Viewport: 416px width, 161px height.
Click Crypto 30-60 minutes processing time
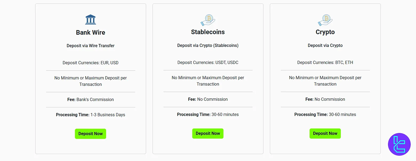tap(342, 115)
